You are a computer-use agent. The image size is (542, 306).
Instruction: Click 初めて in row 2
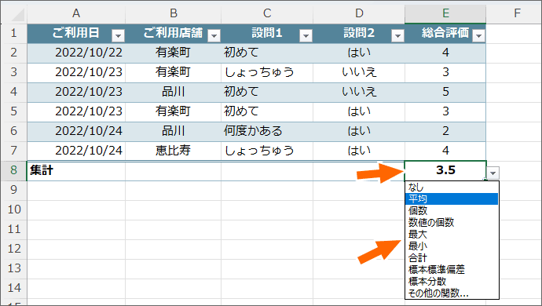click(267, 53)
